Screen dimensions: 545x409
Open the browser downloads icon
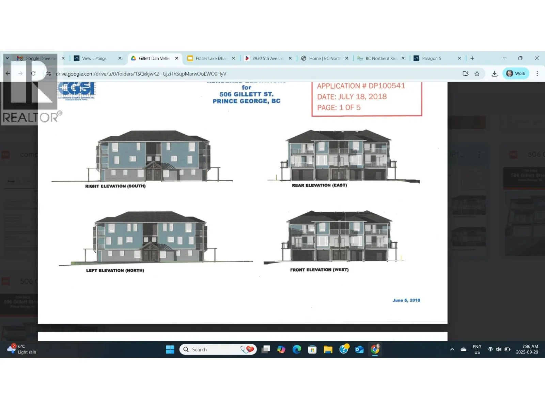point(495,74)
